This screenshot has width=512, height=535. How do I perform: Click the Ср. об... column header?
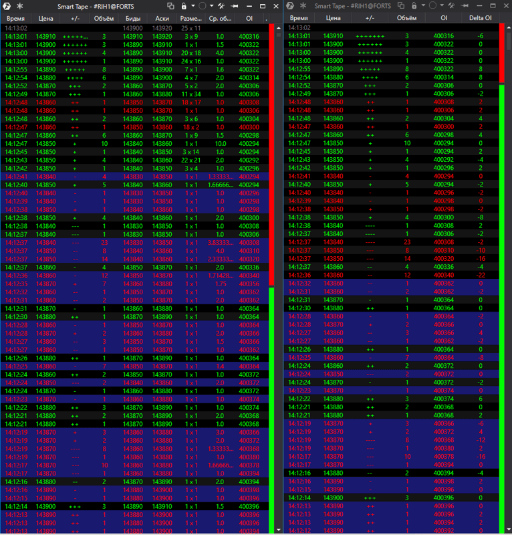pyautogui.click(x=220, y=19)
